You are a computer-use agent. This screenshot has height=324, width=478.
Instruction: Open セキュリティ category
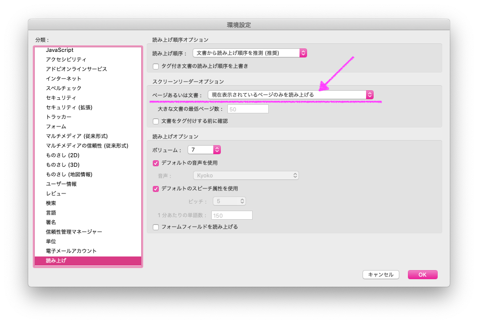coord(88,98)
